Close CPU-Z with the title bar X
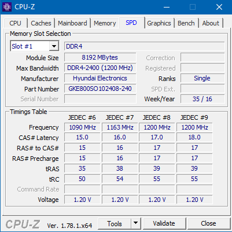This screenshot has height=232, width=232. [x=219, y=7]
